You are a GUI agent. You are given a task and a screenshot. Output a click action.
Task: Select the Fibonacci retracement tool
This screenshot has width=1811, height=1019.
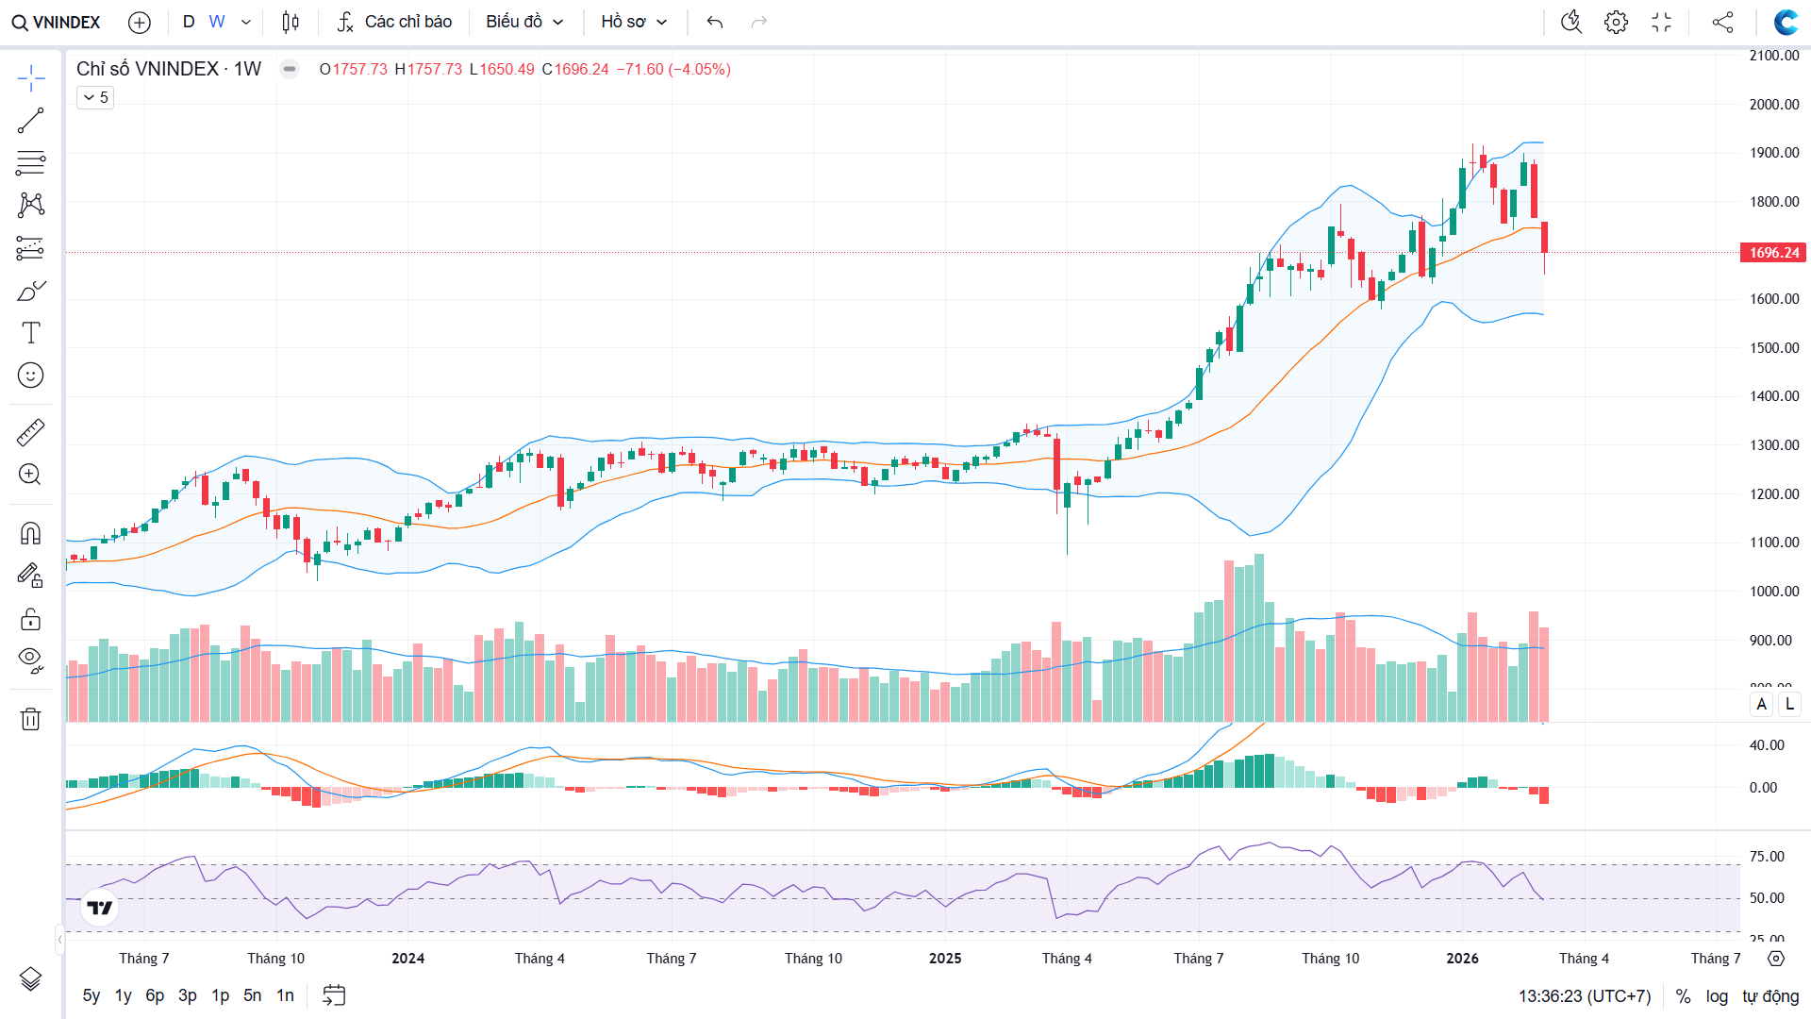click(30, 163)
